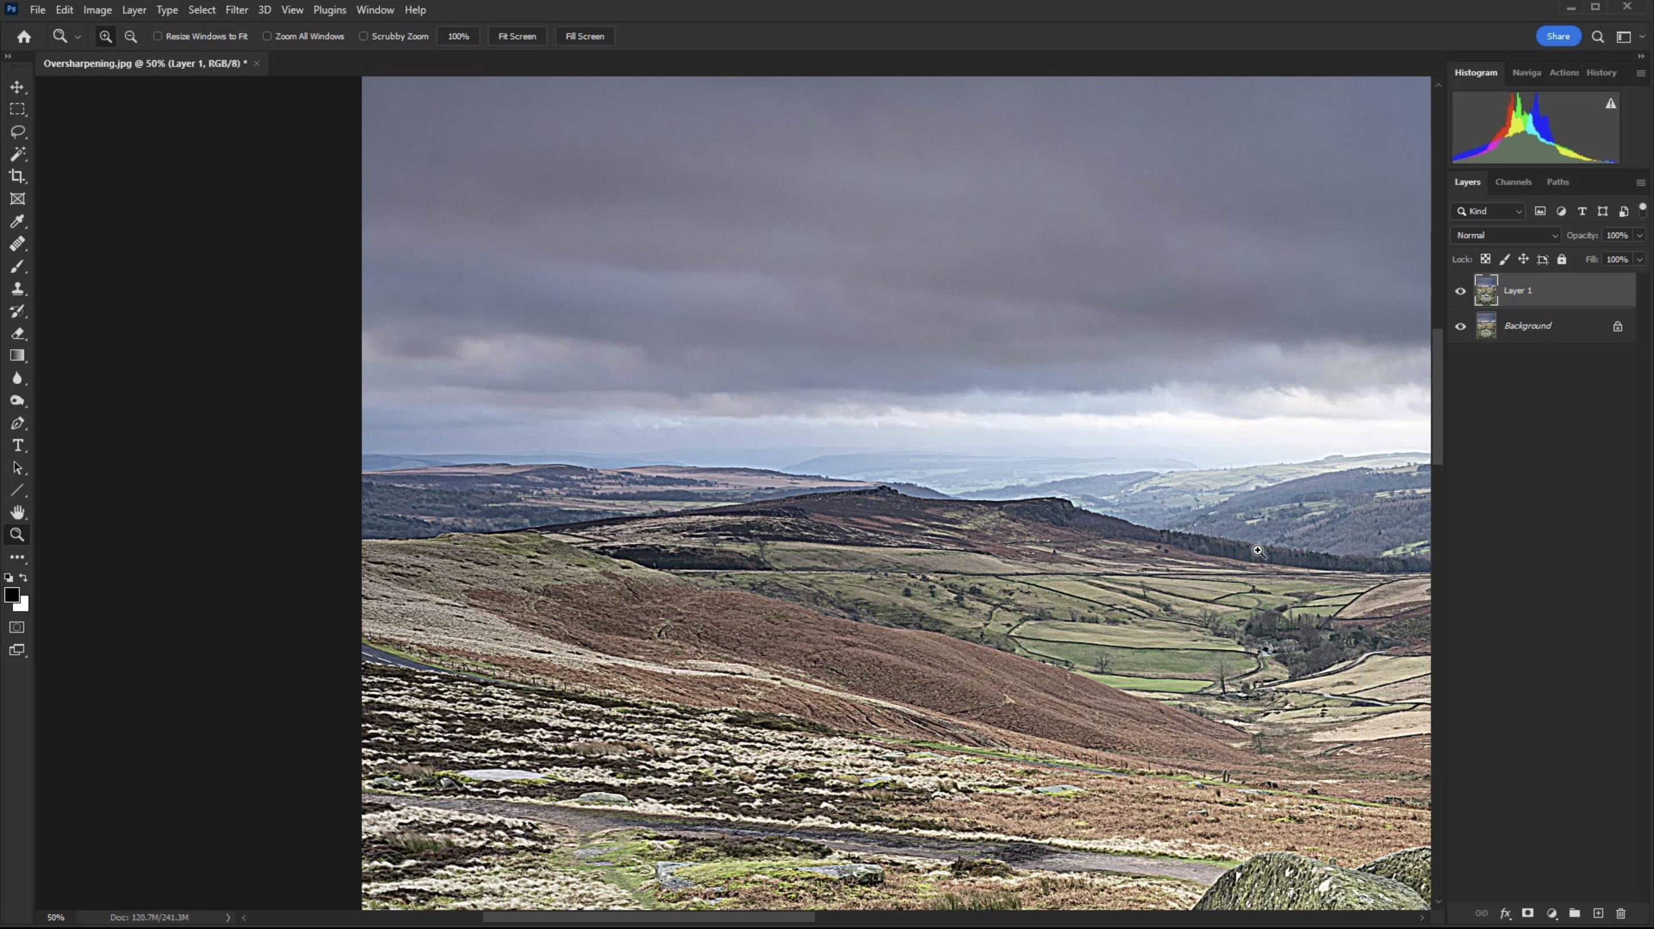1654x929 pixels.
Task: Open the layer styles fx menu
Action: [x=1505, y=913]
